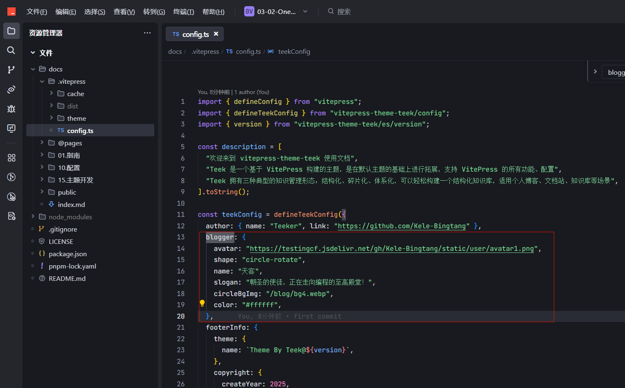This screenshot has height=388, width=625.
Task: Click line number 20 in the gutter
Action: (x=181, y=316)
